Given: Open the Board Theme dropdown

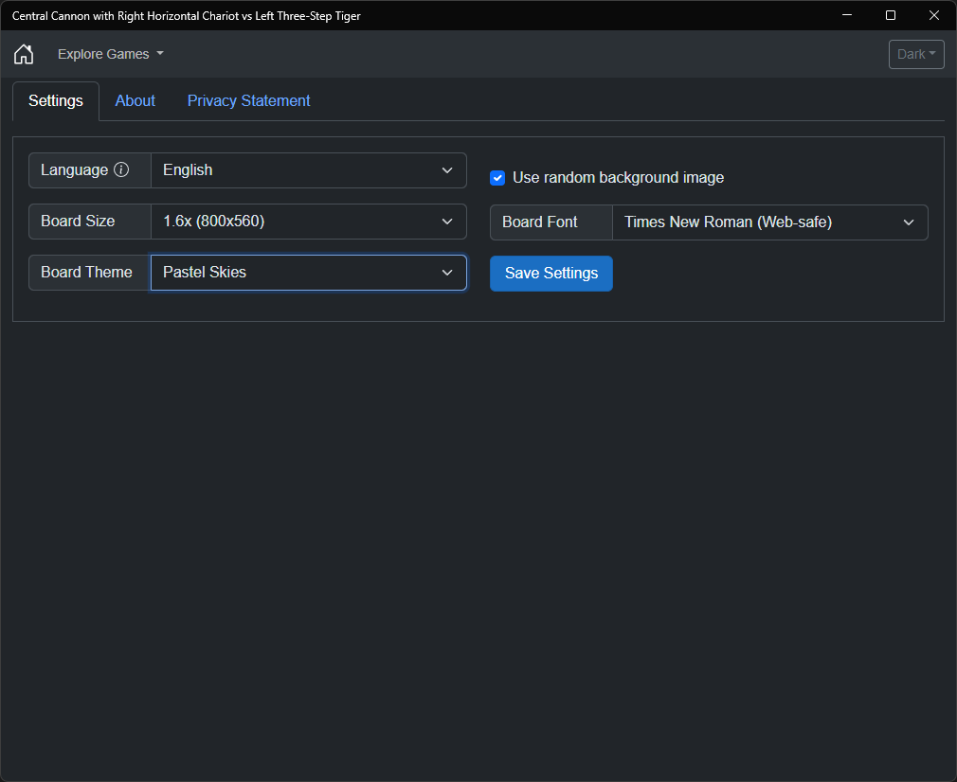Looking at the screenshot, I should click(308, 273).
